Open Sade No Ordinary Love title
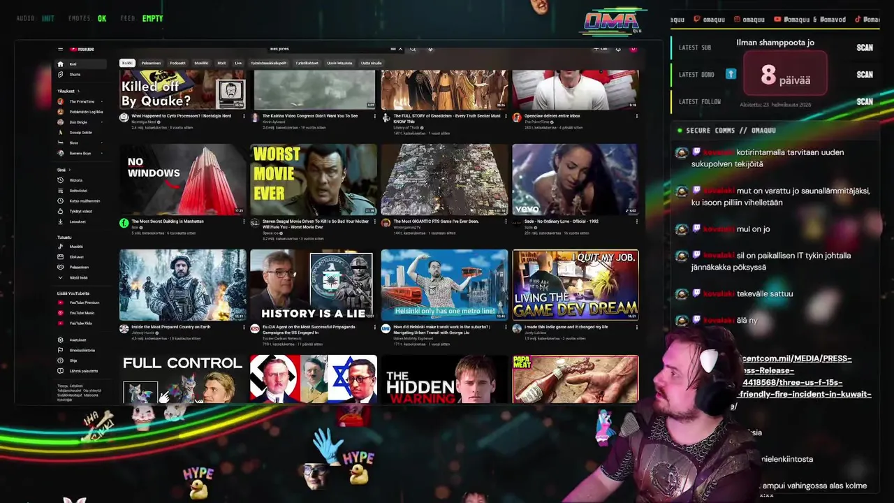The width and height of the screenshot is (894, 503). 562,221
